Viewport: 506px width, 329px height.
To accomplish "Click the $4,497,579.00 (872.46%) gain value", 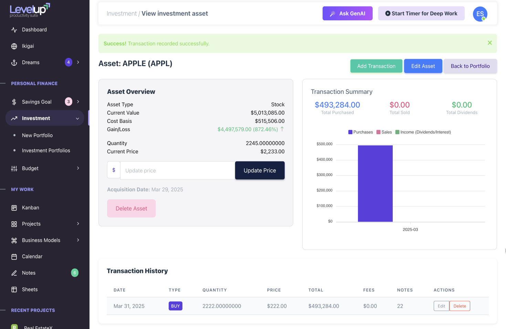I will point(248,129).
